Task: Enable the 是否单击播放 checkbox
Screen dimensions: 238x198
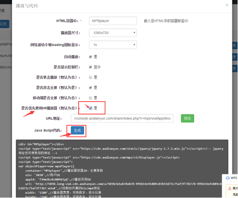Action: (x=91, y=77)
